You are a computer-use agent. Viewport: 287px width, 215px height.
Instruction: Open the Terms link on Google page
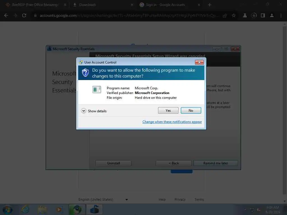[199, 199]
